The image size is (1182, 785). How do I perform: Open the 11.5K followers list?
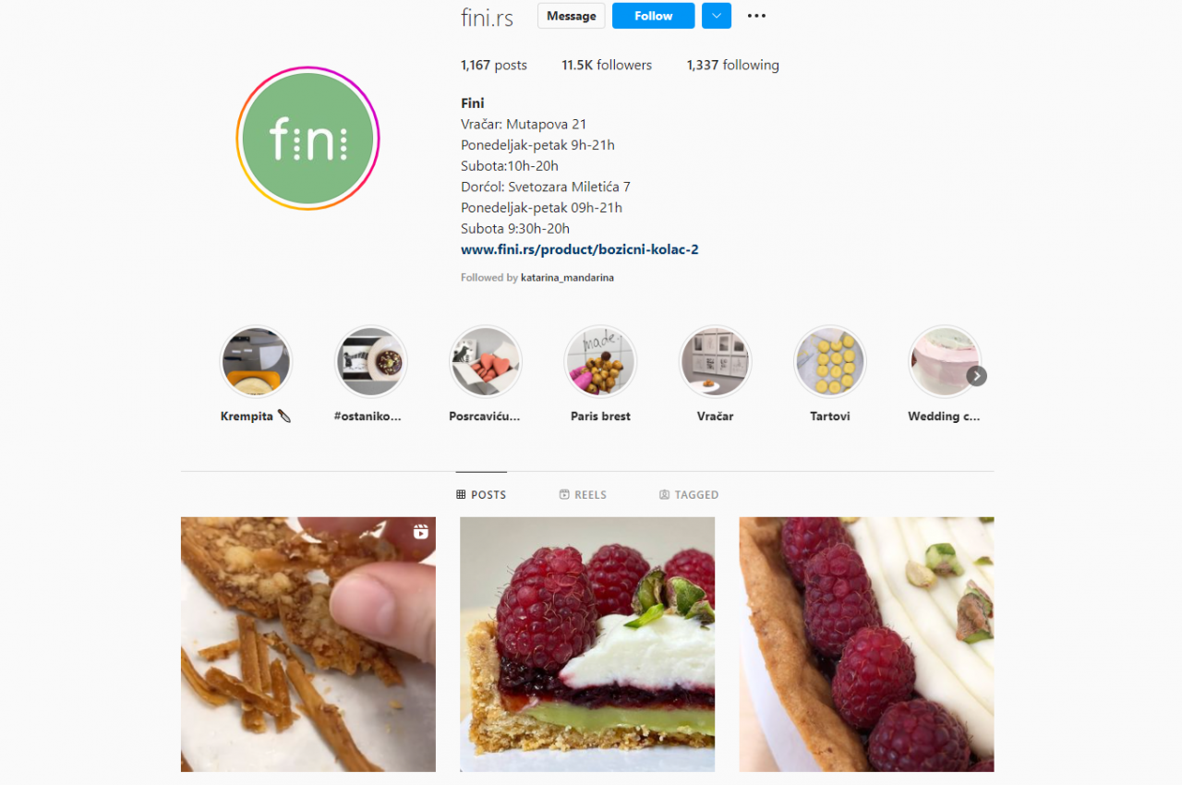pos(607,65)
